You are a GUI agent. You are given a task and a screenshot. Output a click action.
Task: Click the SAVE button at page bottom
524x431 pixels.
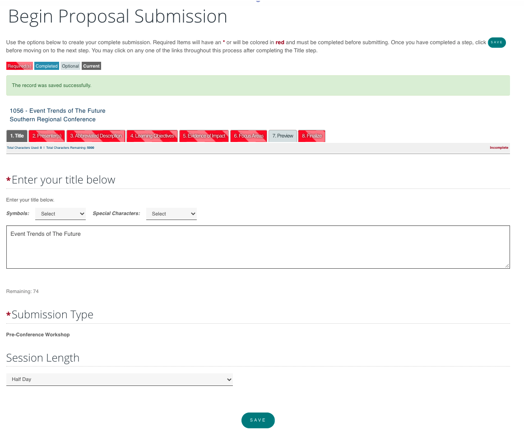click(258, 420)
